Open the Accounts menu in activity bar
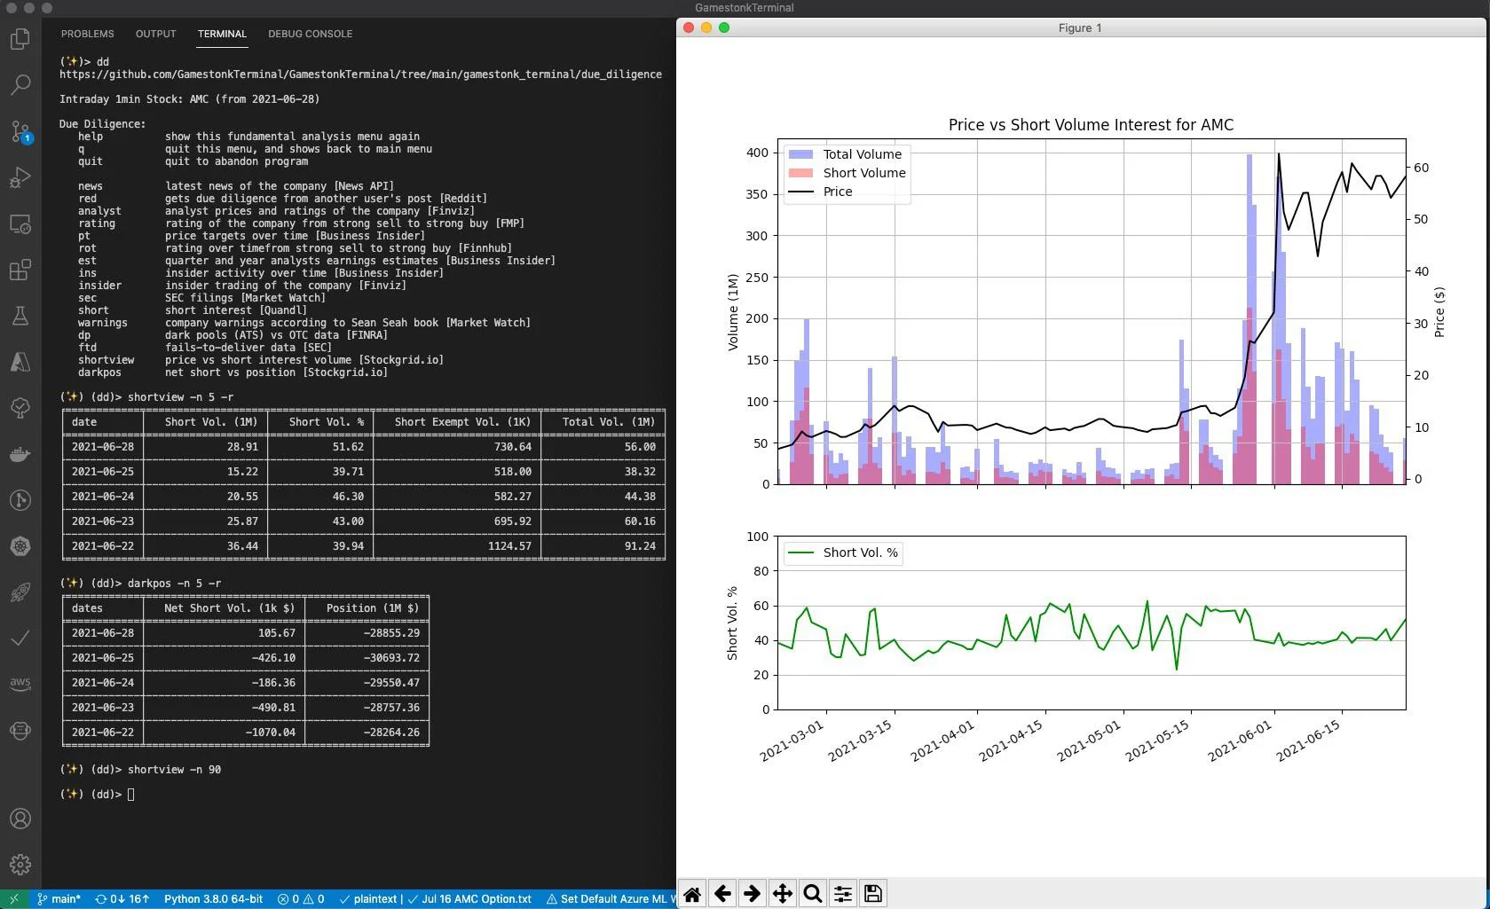The image size is (1490, 909). [x=20, y=819]
